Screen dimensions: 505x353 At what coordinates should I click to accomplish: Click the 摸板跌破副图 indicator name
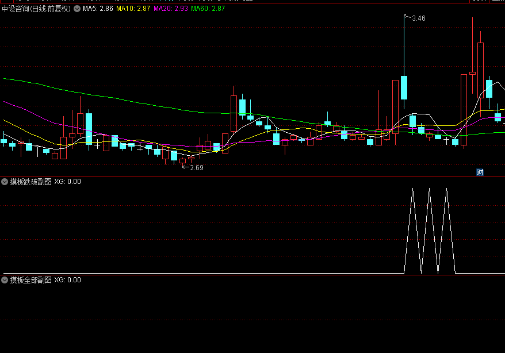click(x=31, y=182)
